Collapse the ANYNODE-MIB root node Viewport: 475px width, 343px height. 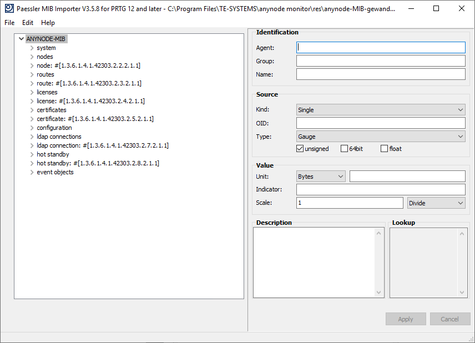point(21,39)
